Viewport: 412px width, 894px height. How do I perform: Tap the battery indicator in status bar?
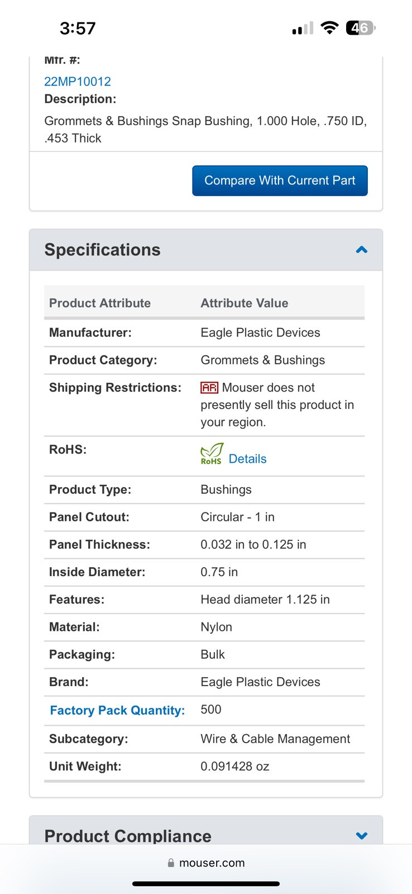[361, 28]
